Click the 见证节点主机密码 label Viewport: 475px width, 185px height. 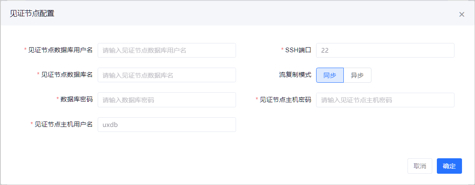coord(286,99)
